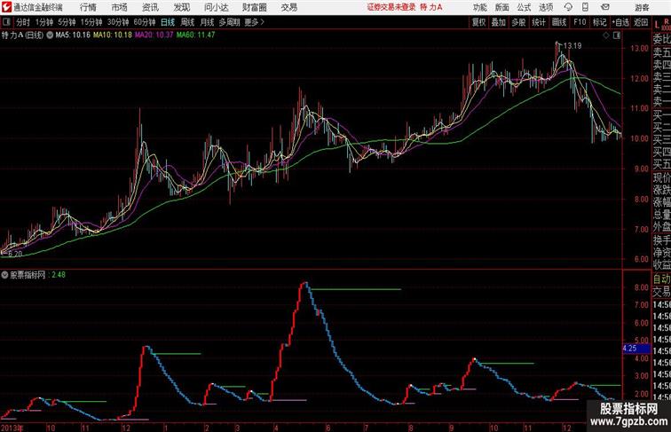Click the 通达信 red logo icon
The image size is (671, 432).
click(6, 7)
